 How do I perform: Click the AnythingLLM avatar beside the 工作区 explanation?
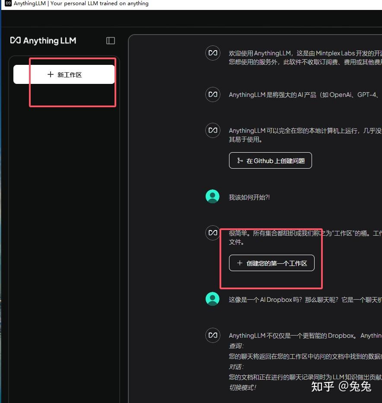212,233
